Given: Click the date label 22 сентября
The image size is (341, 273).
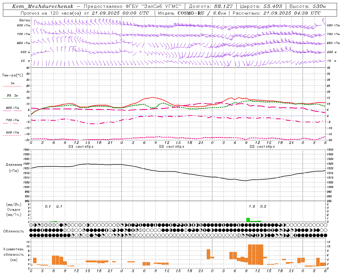Looking at the screenshot, I should pyautogui.click(x=171, y=147).
